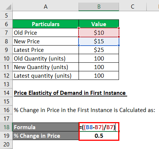Select row 17 header
159x149 pixels.
6,118
